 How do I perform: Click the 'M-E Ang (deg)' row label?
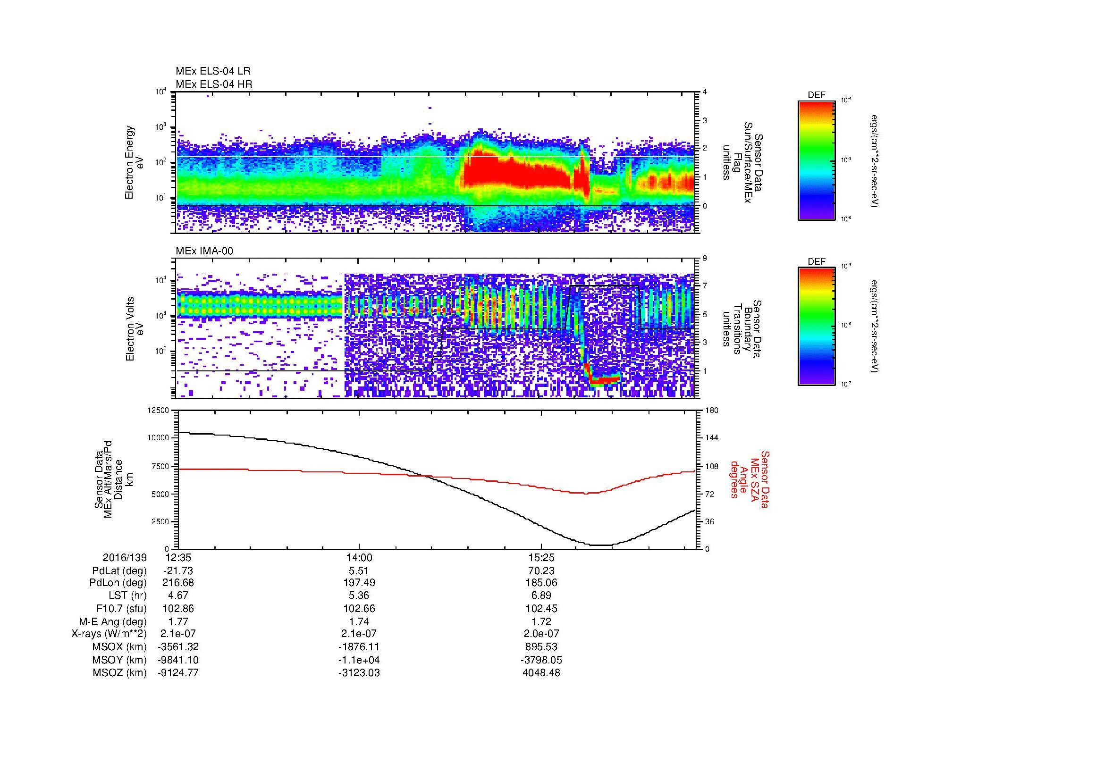pos(112,621)
